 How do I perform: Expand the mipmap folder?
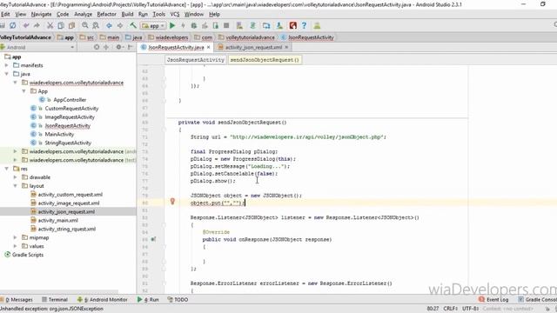click(x=16, y=237)
